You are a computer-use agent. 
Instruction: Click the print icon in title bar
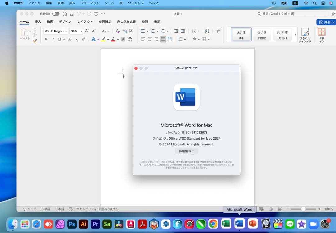coord(96,14)
